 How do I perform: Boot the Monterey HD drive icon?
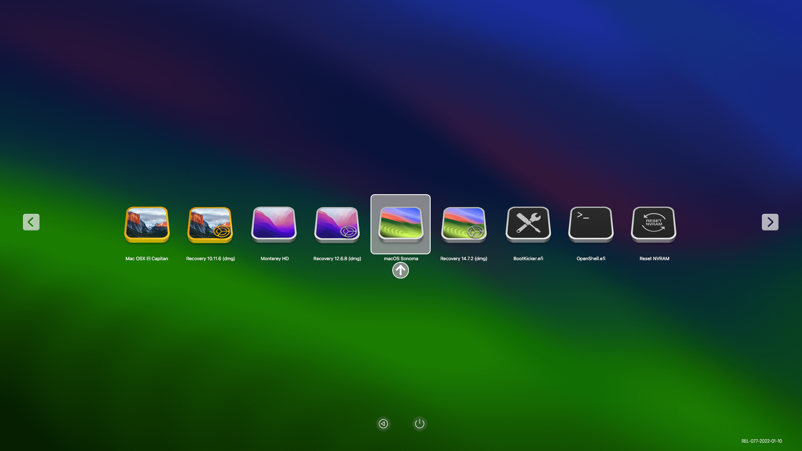[x=274, y=224]
